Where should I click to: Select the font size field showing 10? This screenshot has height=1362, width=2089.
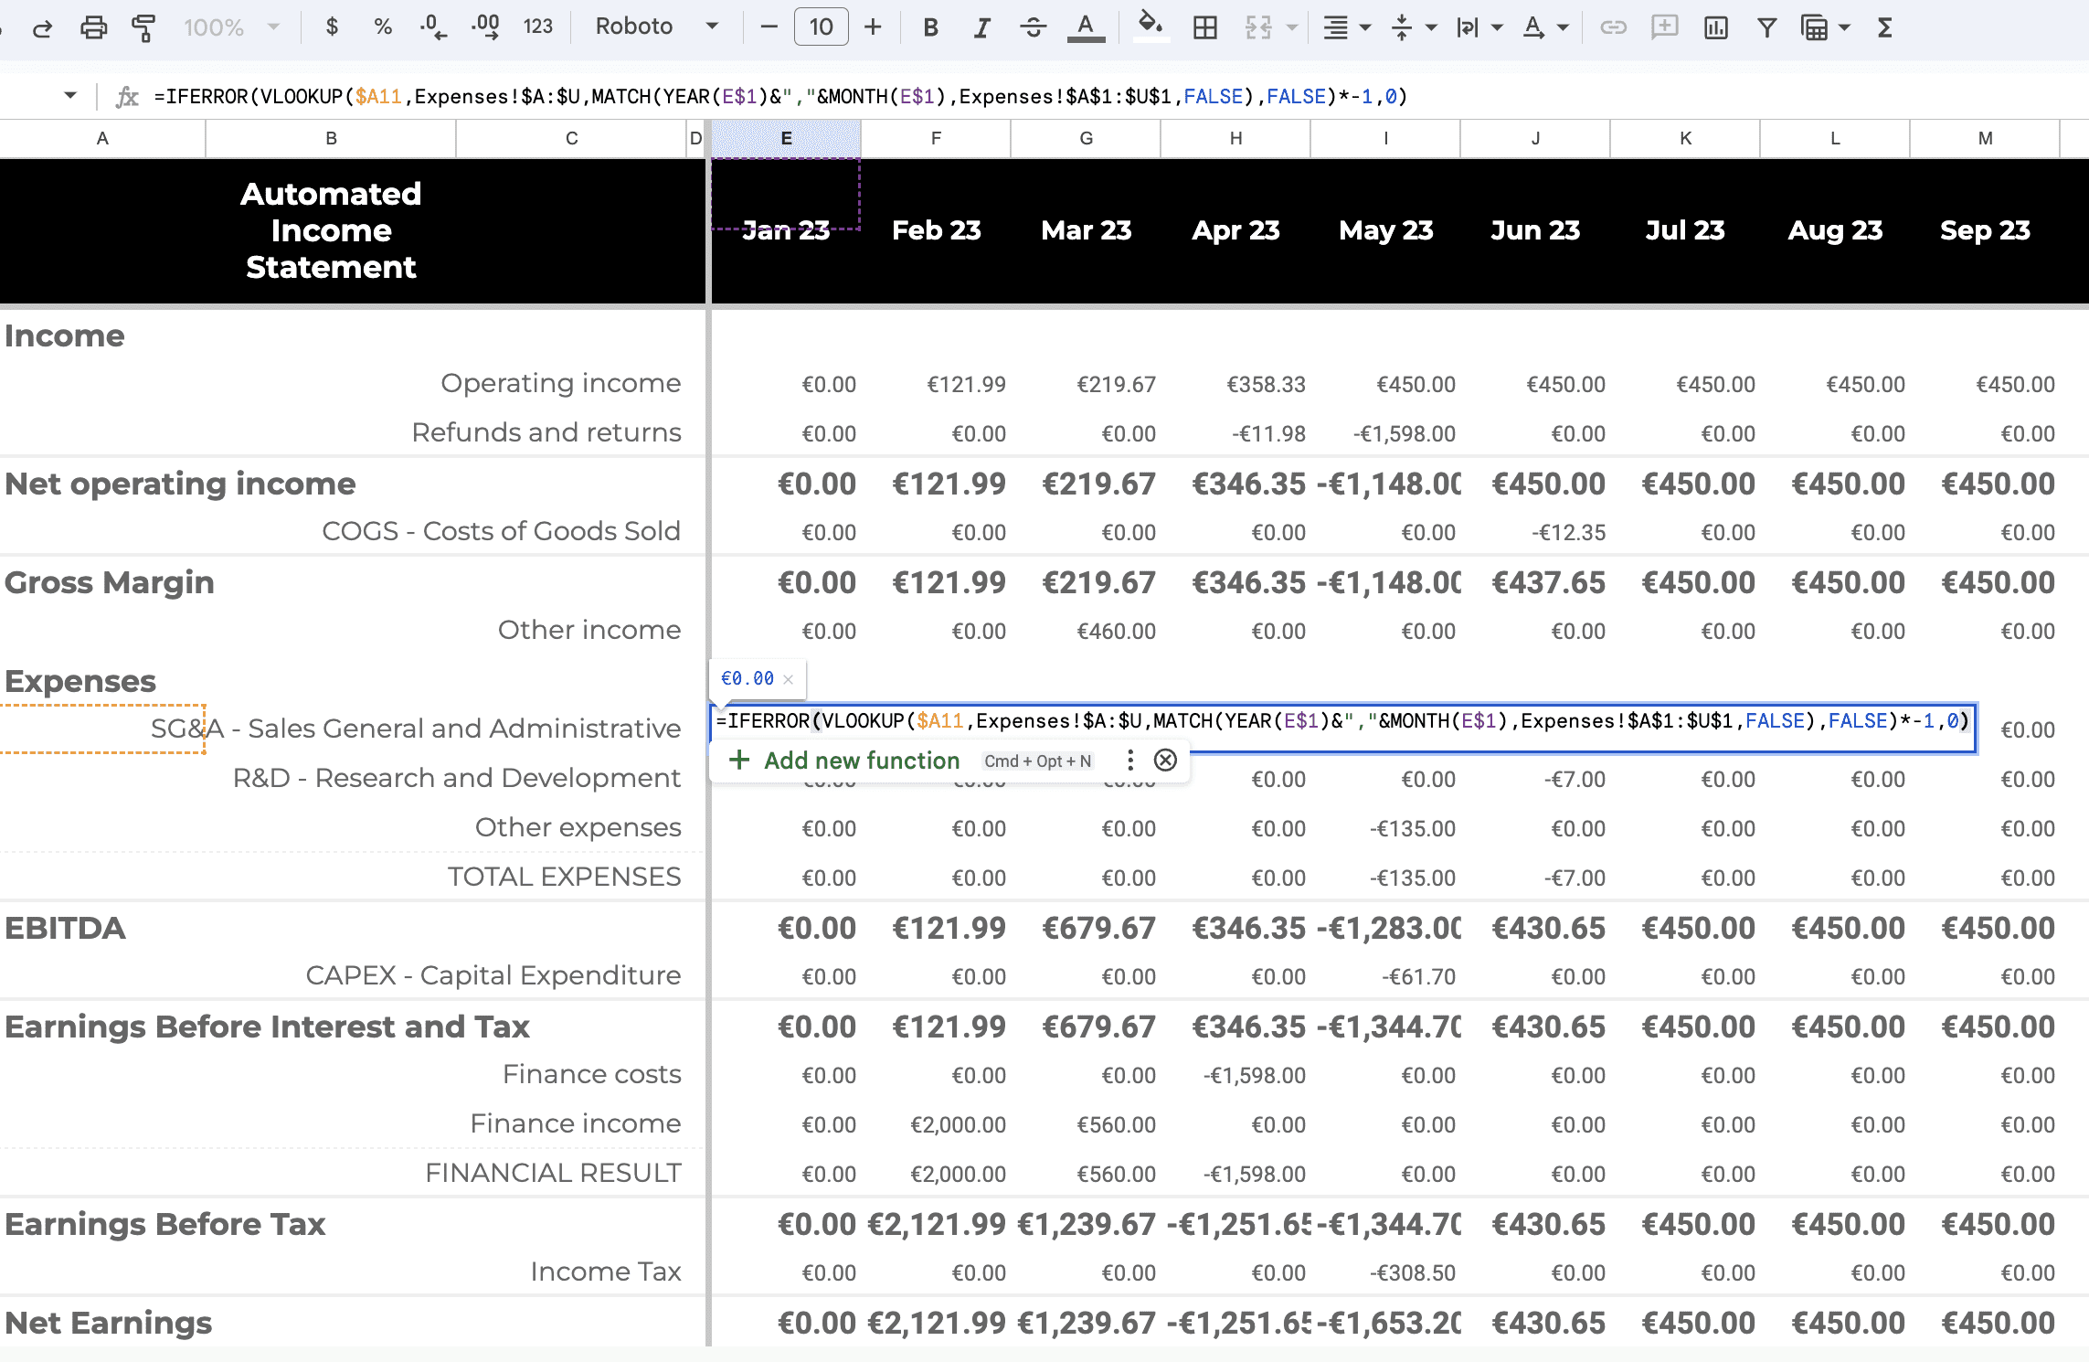821,27
